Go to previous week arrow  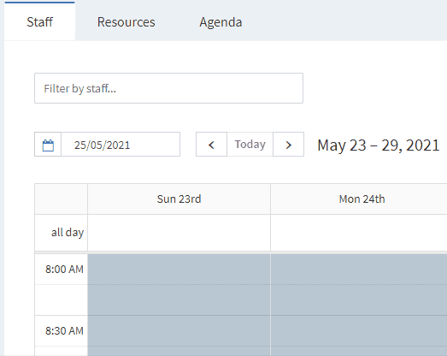pyautogui.click(x=211, y=145)
